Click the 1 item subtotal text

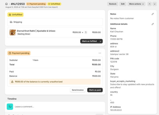35,60
